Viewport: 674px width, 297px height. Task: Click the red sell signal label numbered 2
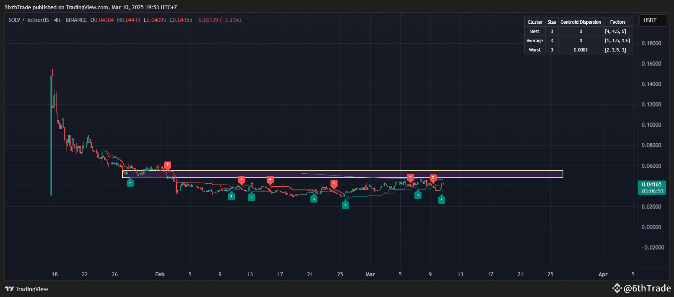[x=433, y=178]
